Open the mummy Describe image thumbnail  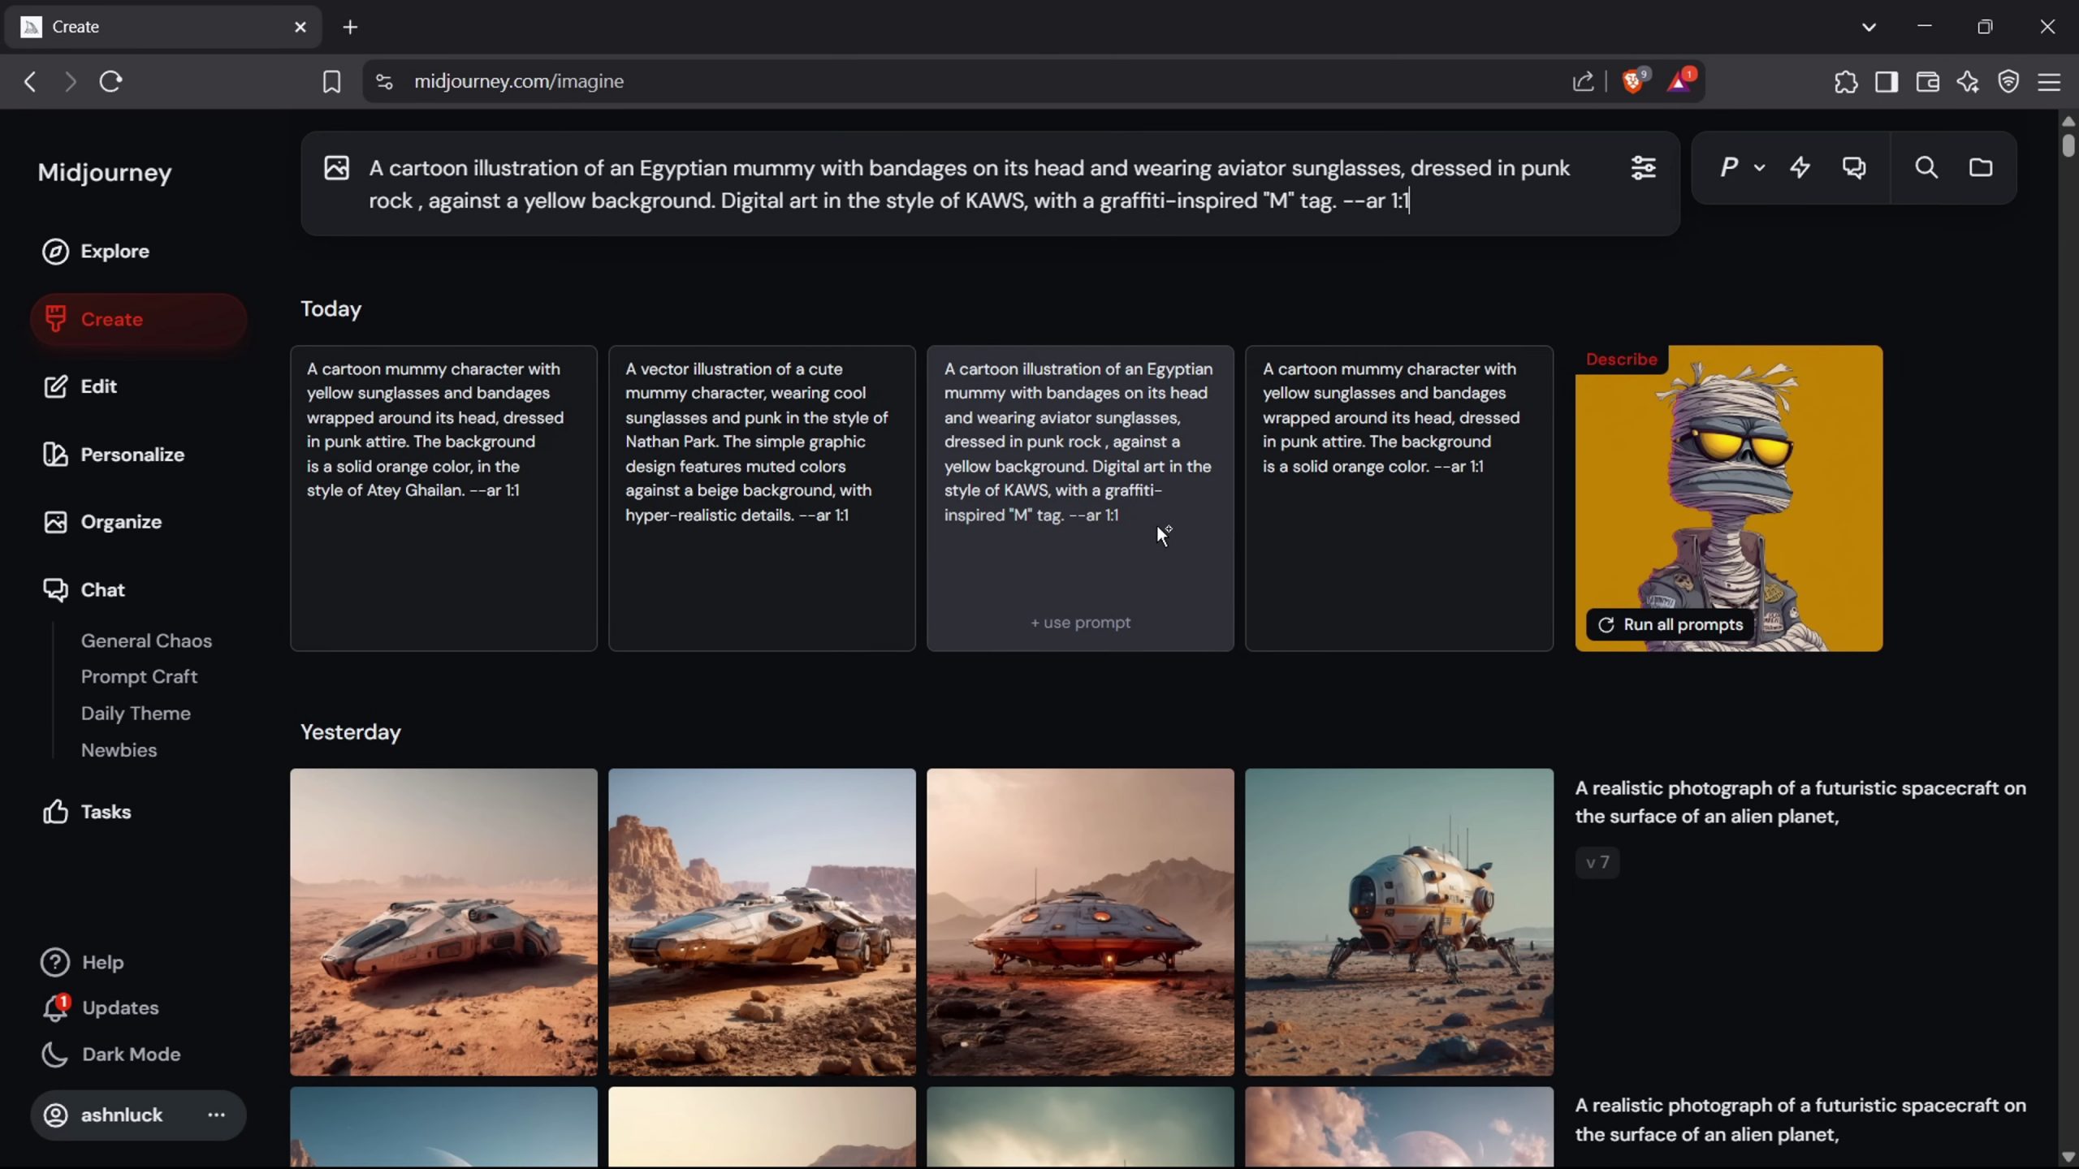click(x=1729, y=498)
